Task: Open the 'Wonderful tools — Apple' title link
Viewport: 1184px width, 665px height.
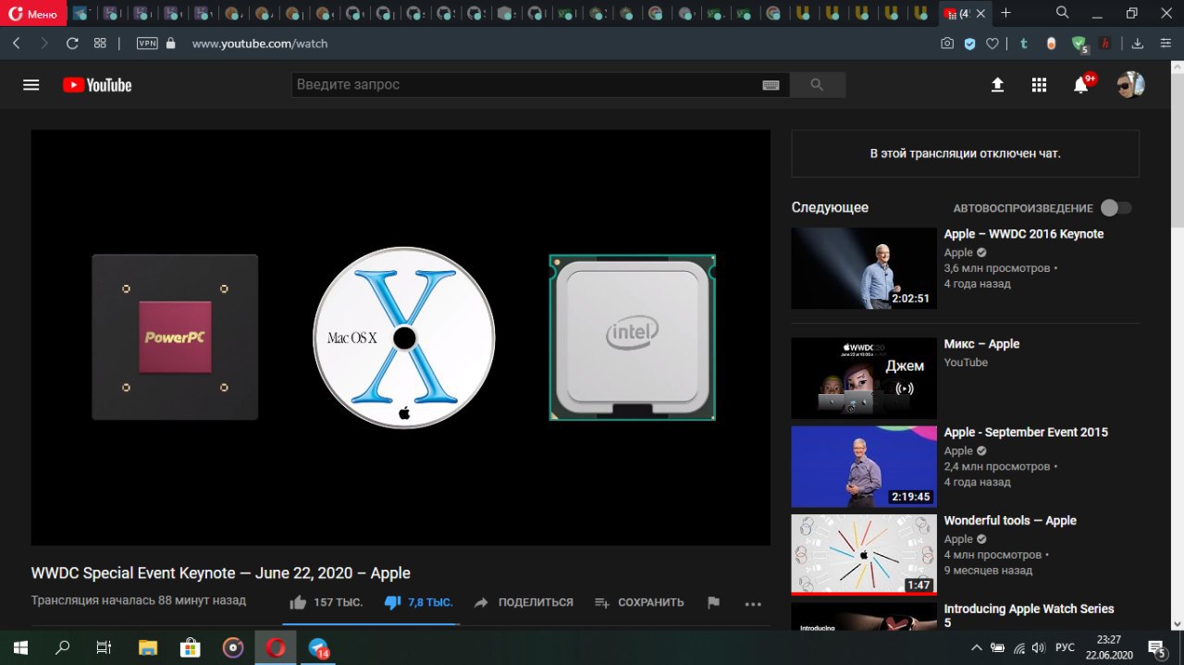Action: pyautogui.click(x=1010, y=521)
